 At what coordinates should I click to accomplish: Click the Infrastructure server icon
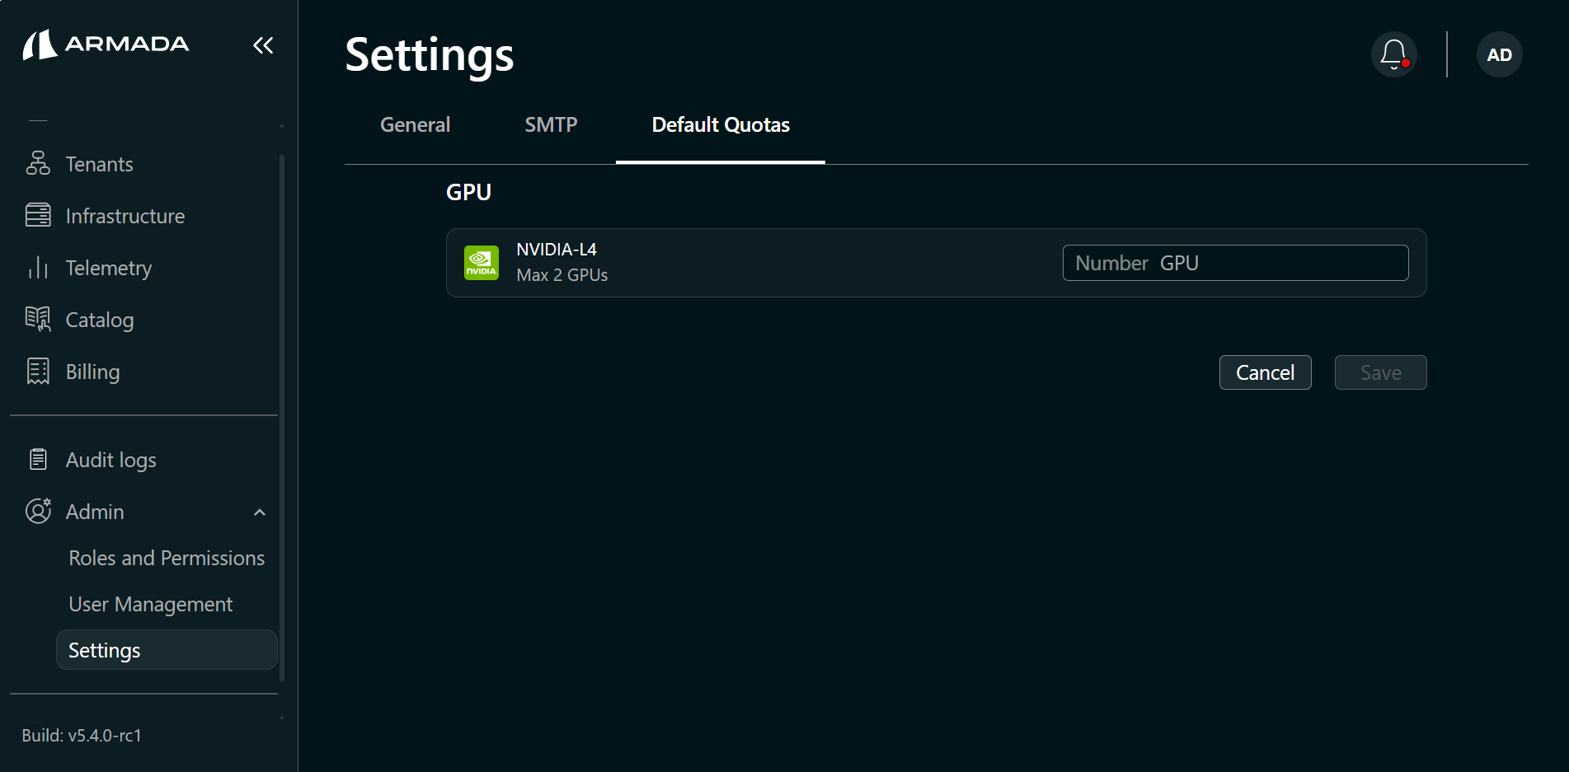(x=38, y=215)
